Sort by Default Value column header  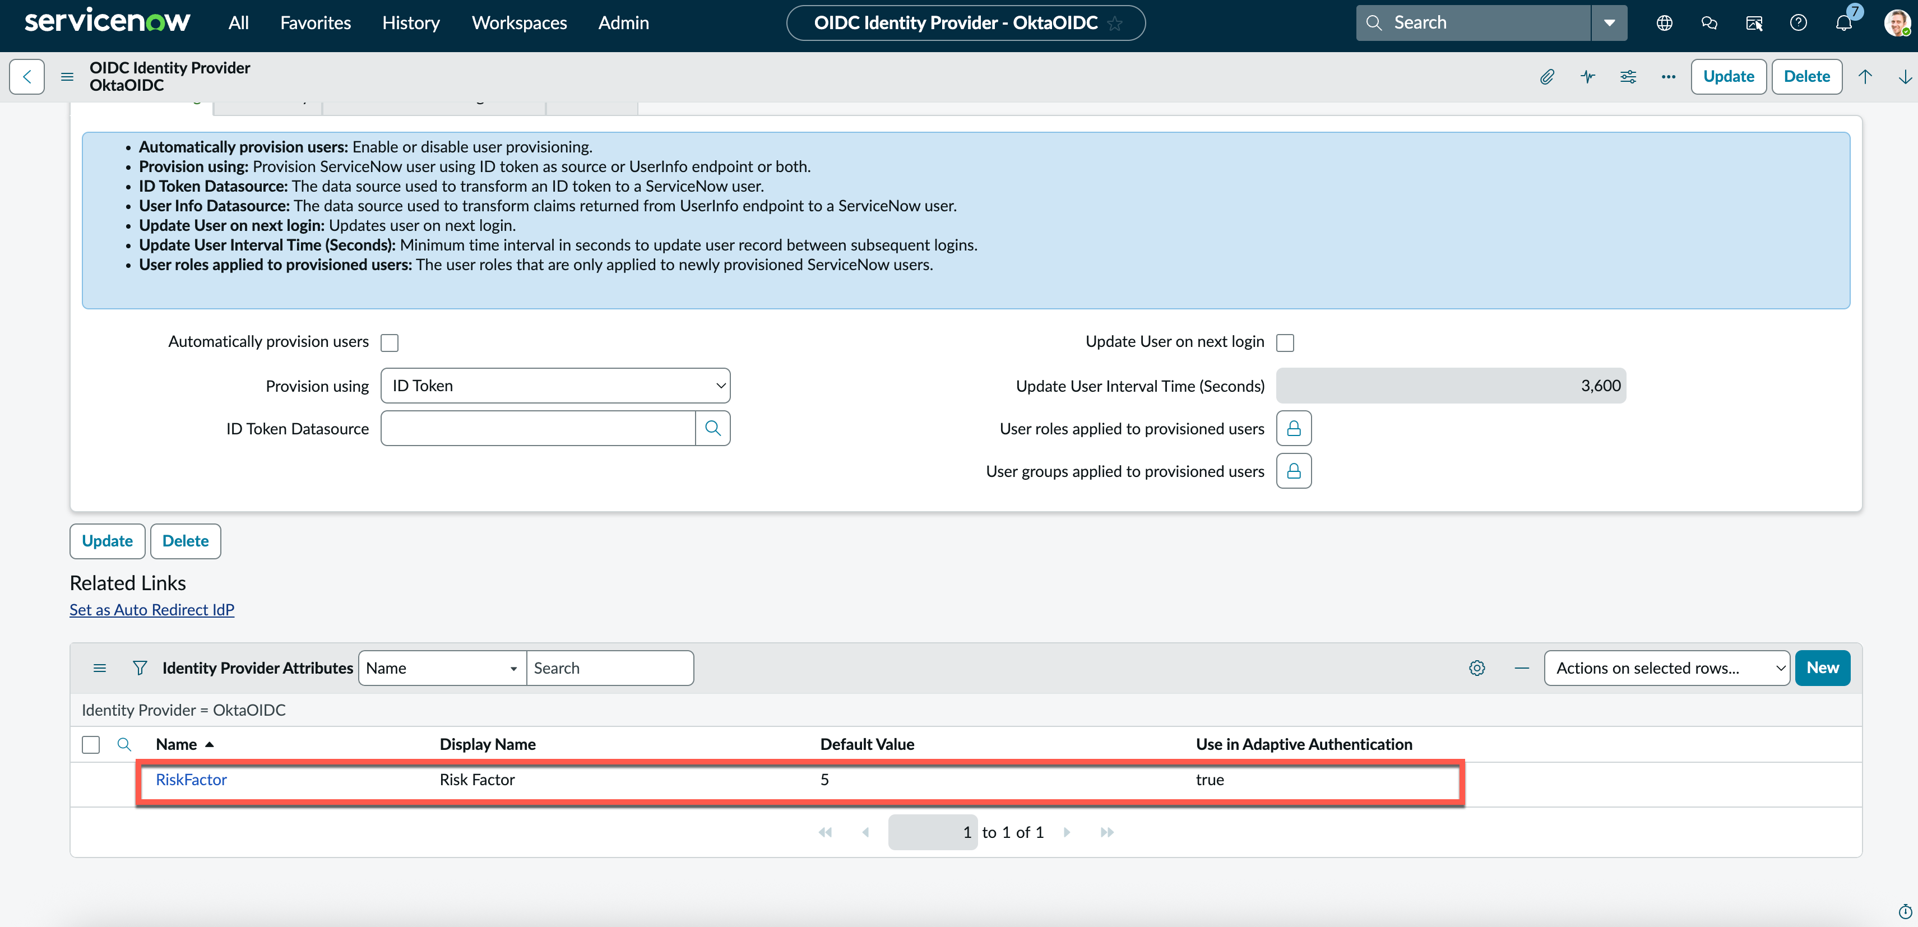point(868,745)
